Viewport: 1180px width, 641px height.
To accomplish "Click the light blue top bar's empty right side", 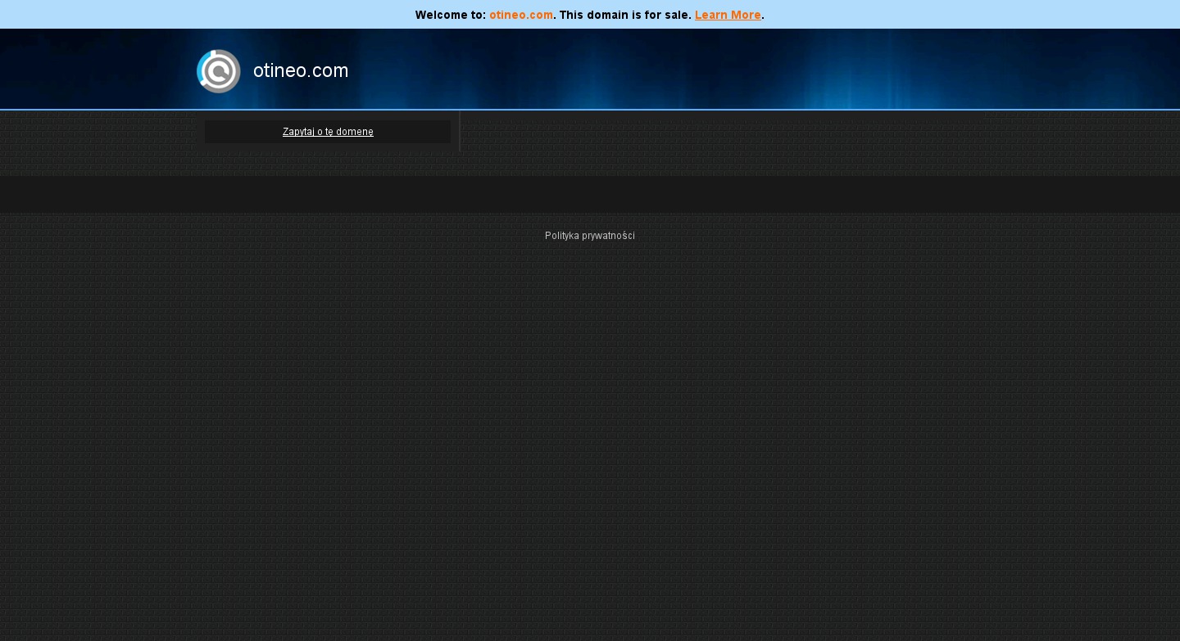I will pyautogui.click(x=983, y=15).
